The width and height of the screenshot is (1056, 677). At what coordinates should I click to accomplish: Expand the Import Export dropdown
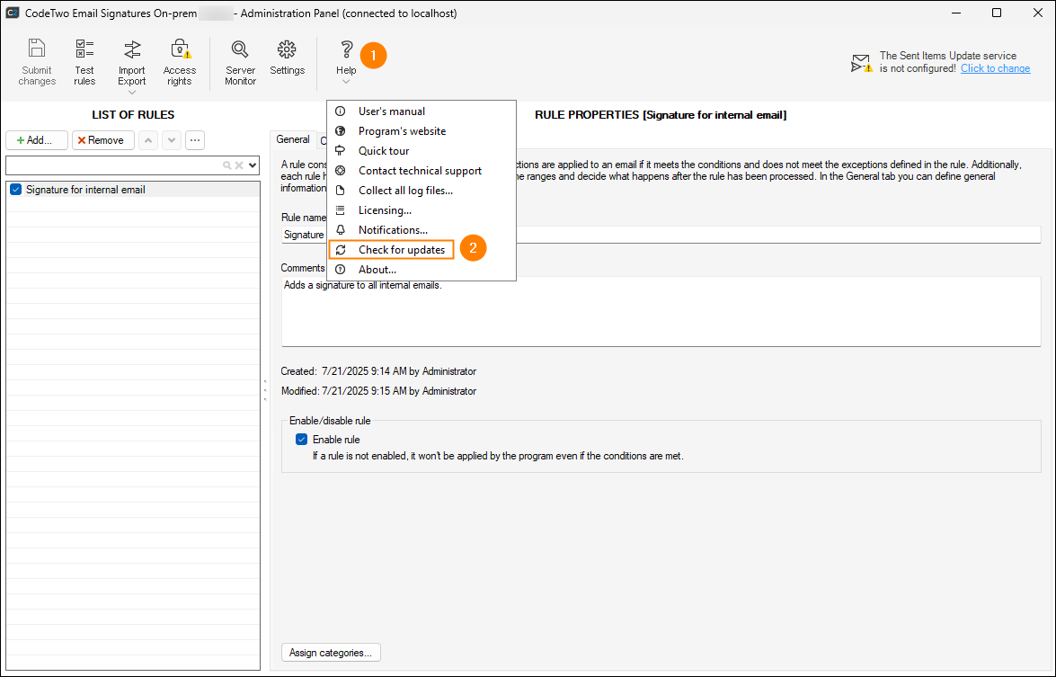click(132, 92)
